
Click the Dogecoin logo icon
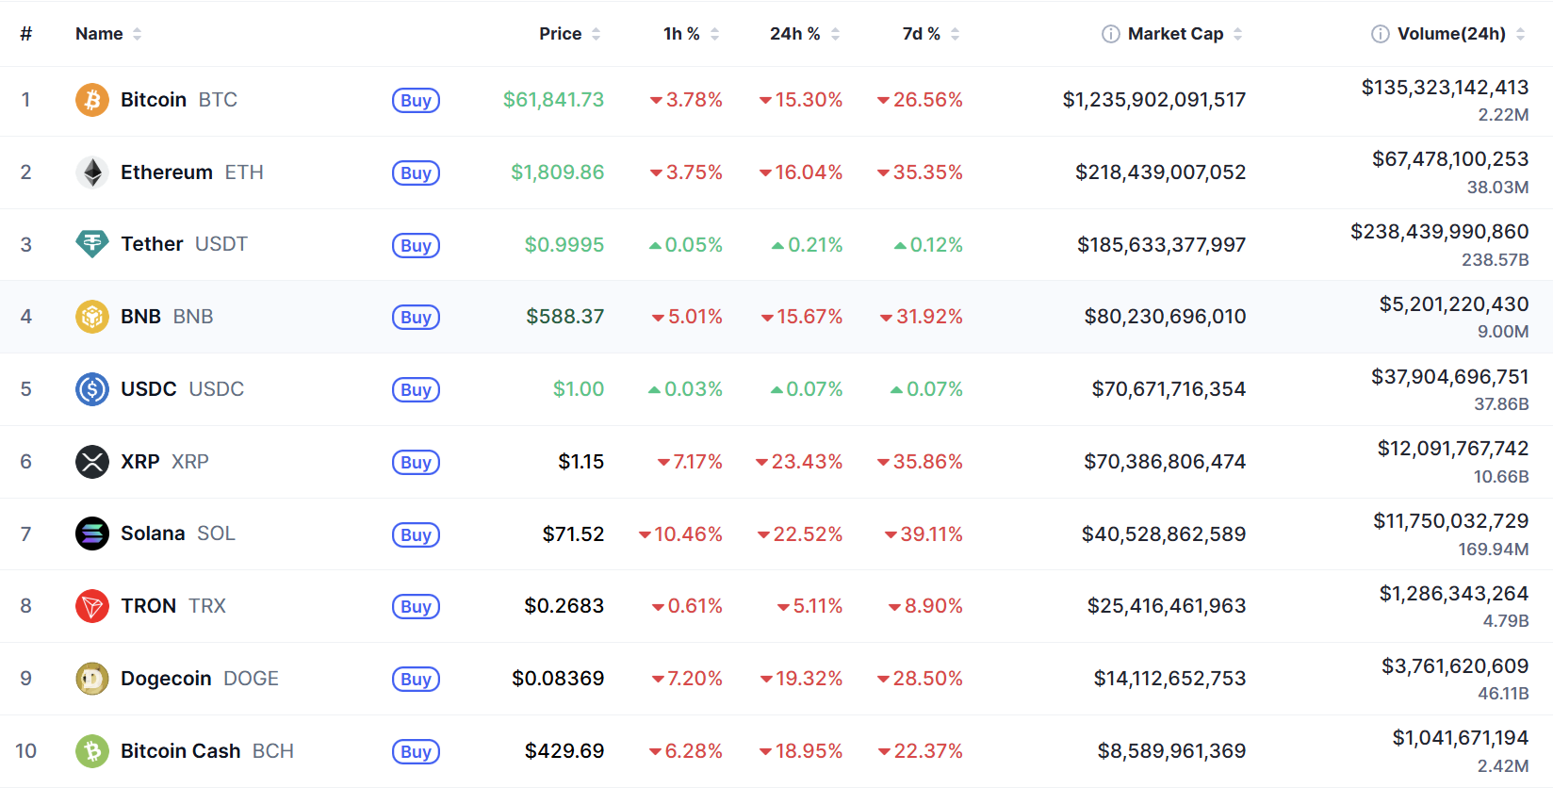[x=92, y=679]
